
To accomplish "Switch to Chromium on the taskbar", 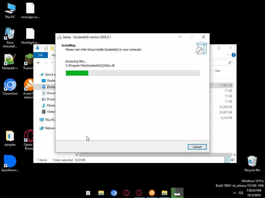I will 114,193.
